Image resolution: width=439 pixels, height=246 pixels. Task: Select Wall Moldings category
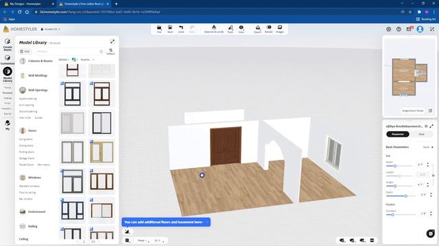coord(34,75)
